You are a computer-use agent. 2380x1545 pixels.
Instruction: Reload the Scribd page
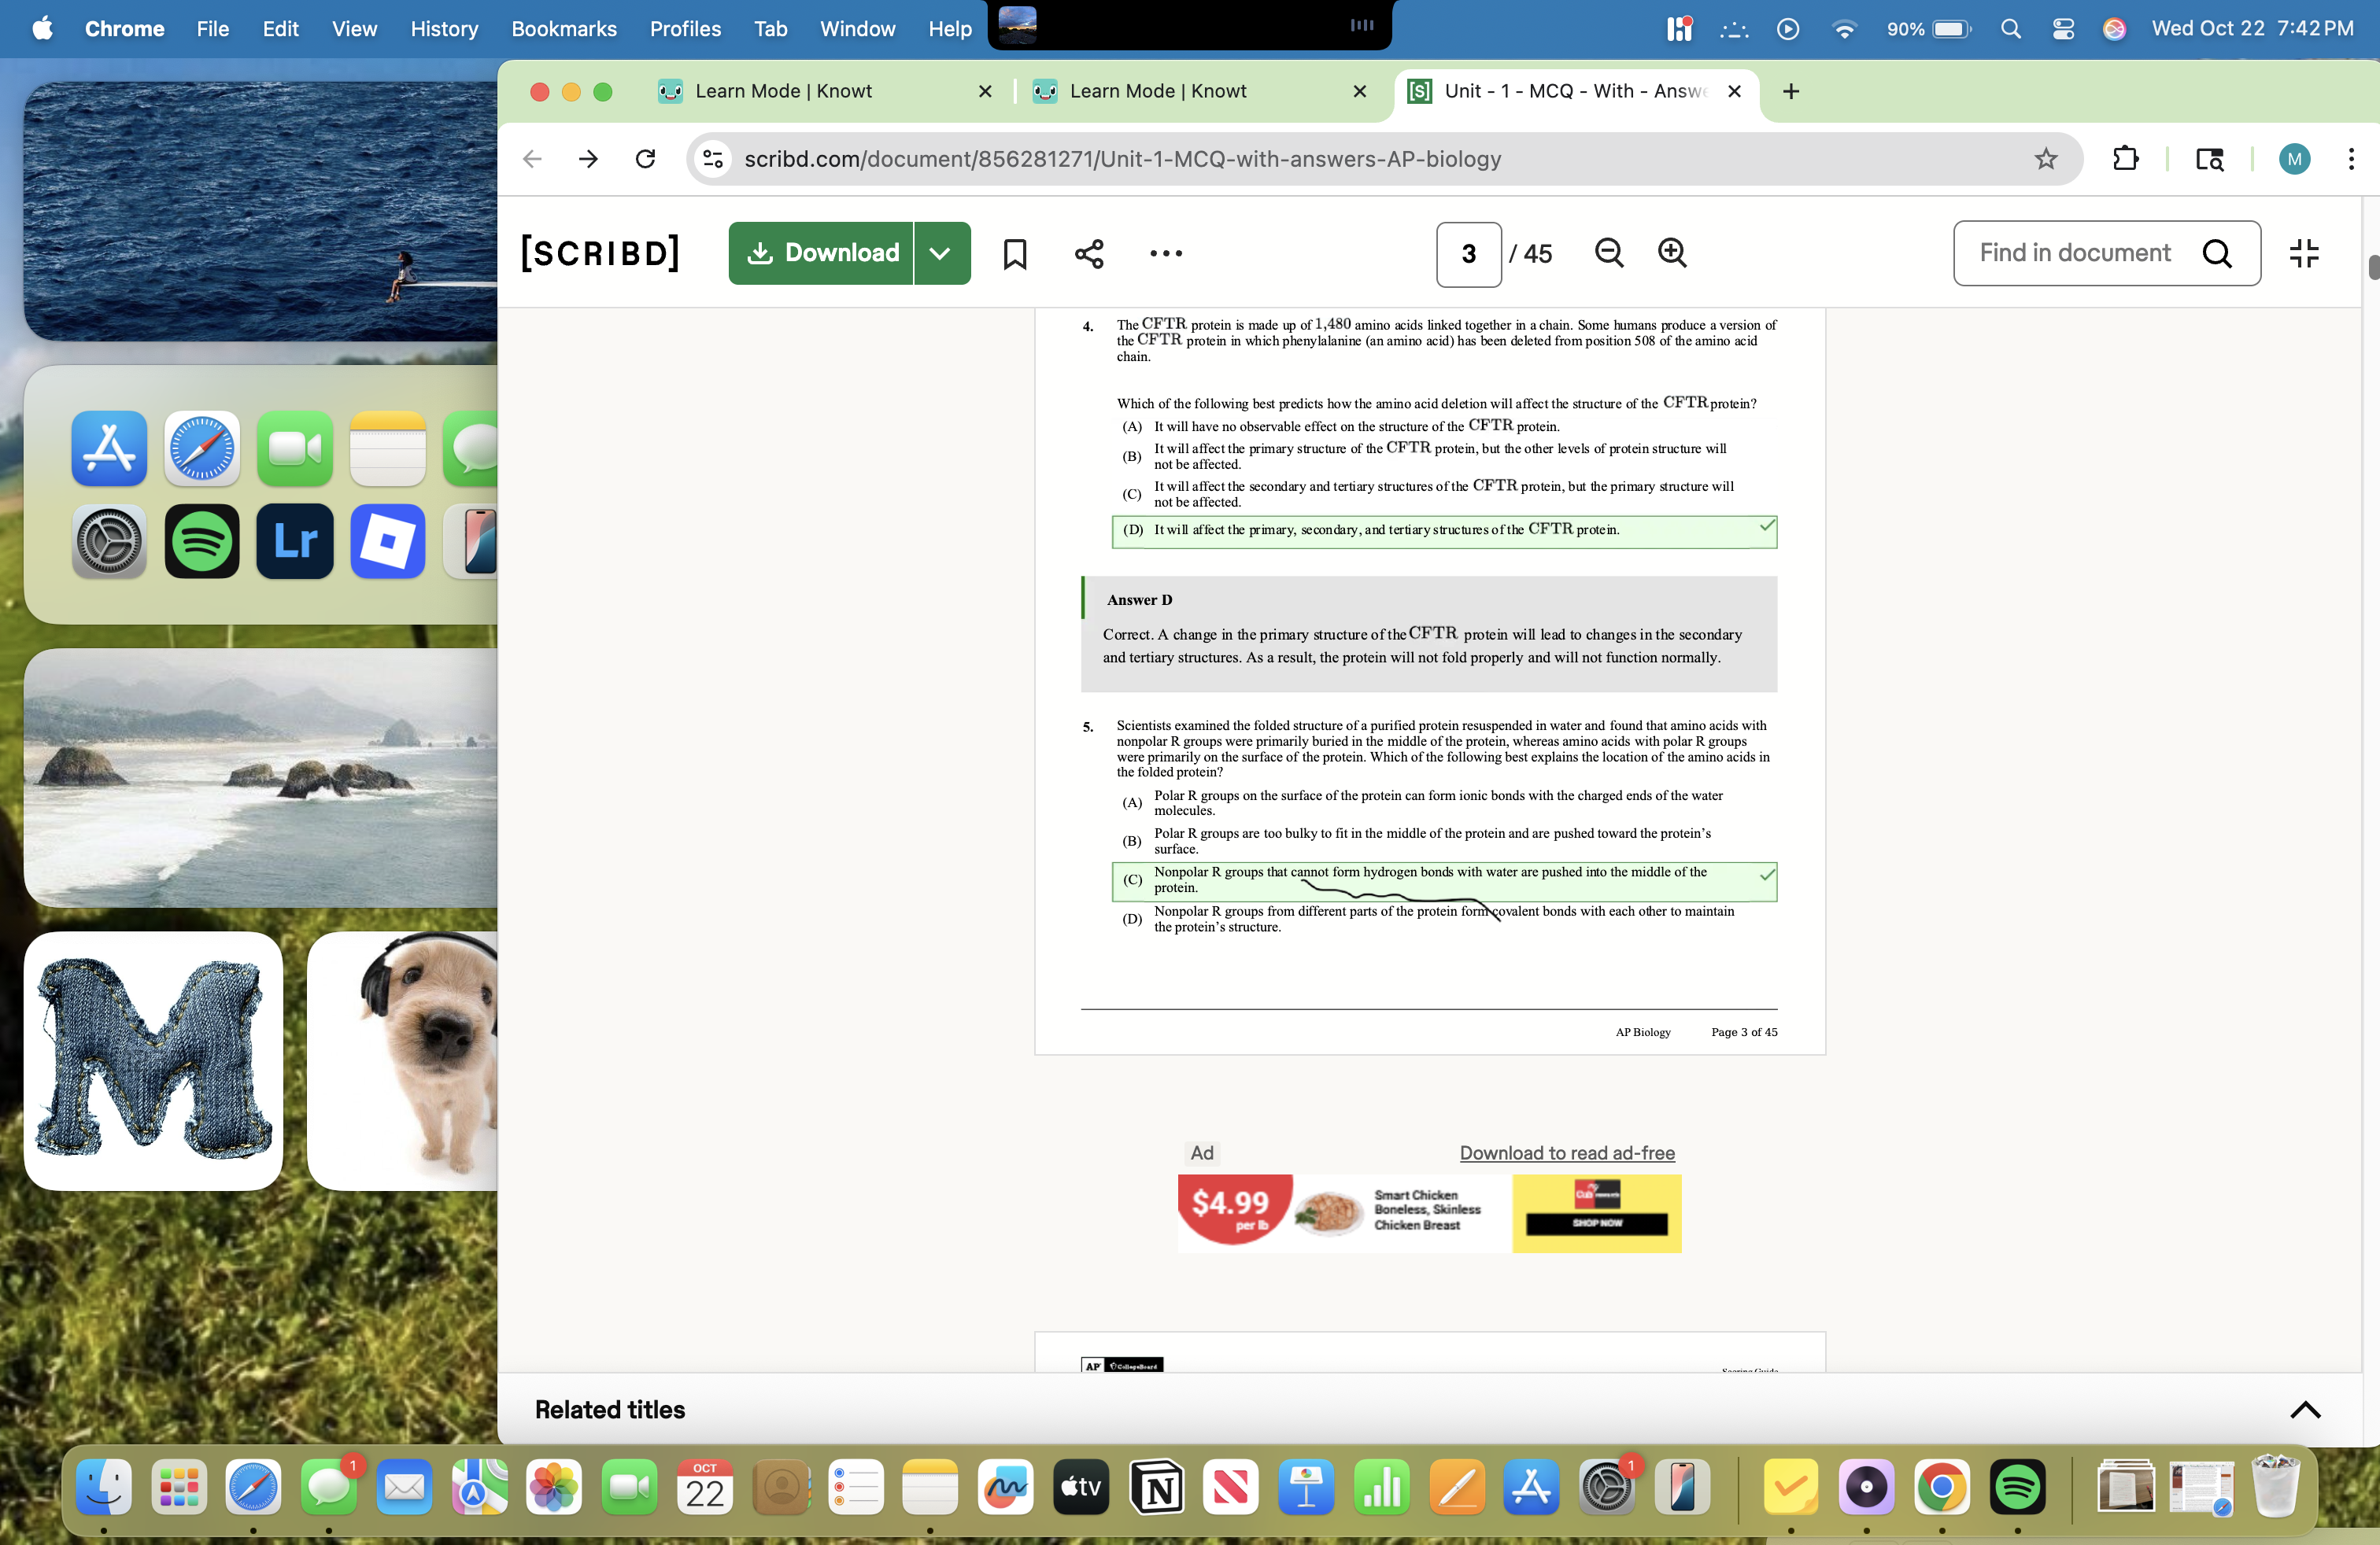click(x=645, y=159)
